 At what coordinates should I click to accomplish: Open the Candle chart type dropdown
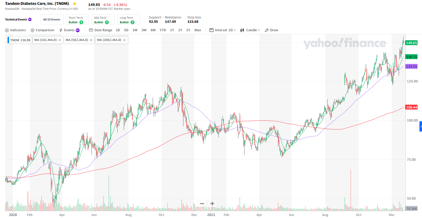(x=250, y=30)
